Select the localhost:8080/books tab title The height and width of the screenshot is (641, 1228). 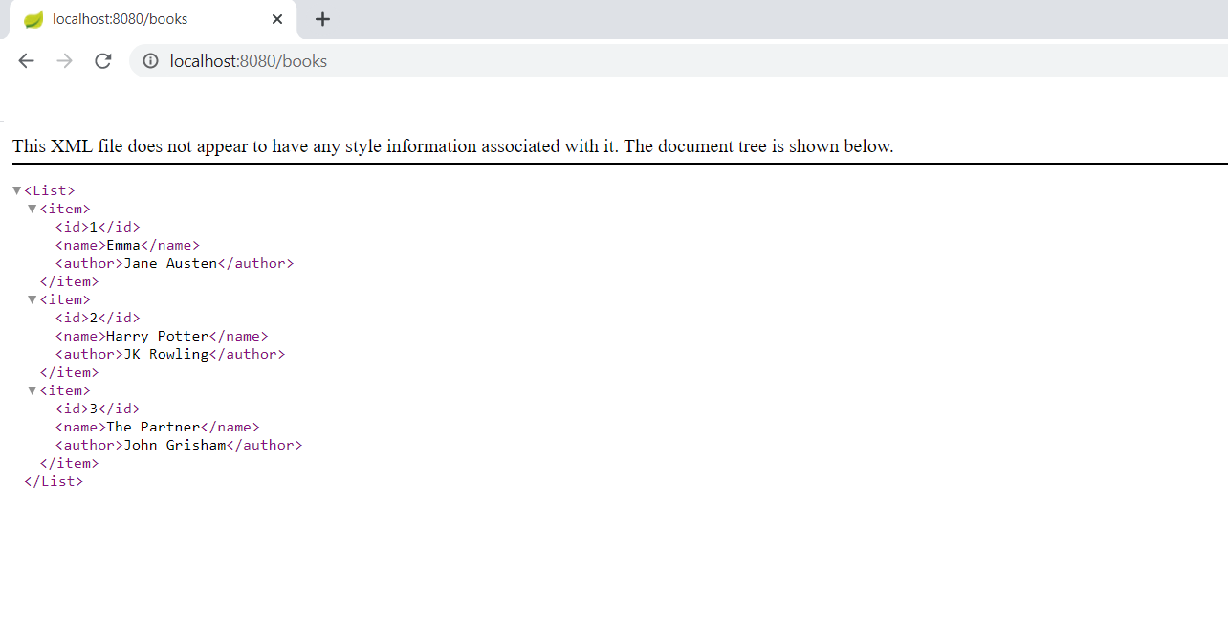point(120,19)
